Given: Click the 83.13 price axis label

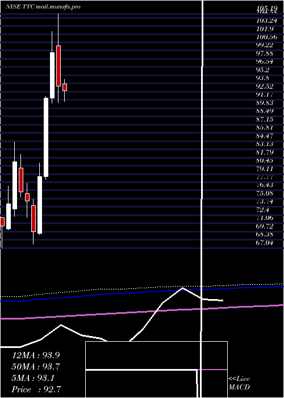Looking at the screenshot, I should (x=265, y=144).
